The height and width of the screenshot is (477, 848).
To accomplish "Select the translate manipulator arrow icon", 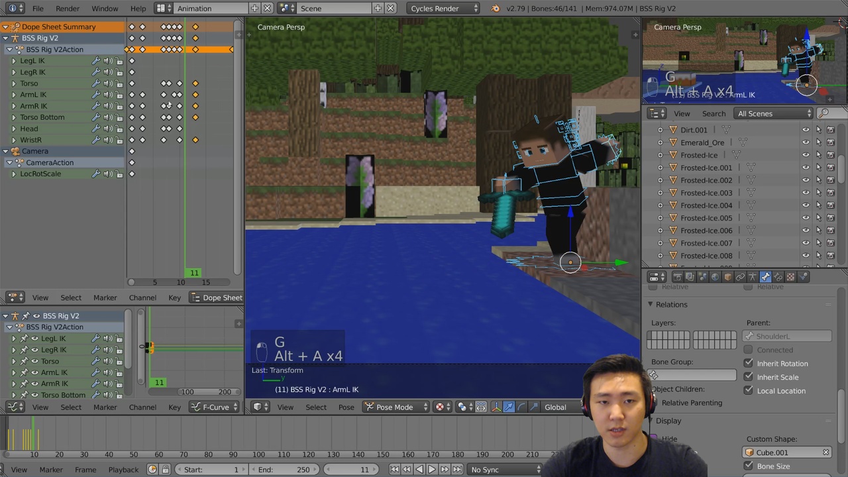I will coord(508,407).
